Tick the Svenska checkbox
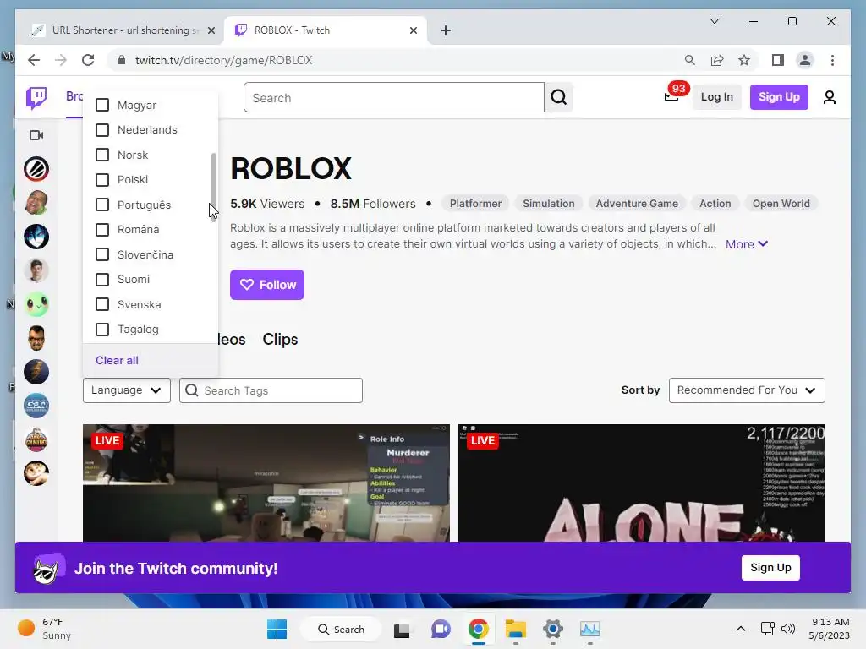The height and width of the screenshot is (649, 866). [x=102, y=304]
